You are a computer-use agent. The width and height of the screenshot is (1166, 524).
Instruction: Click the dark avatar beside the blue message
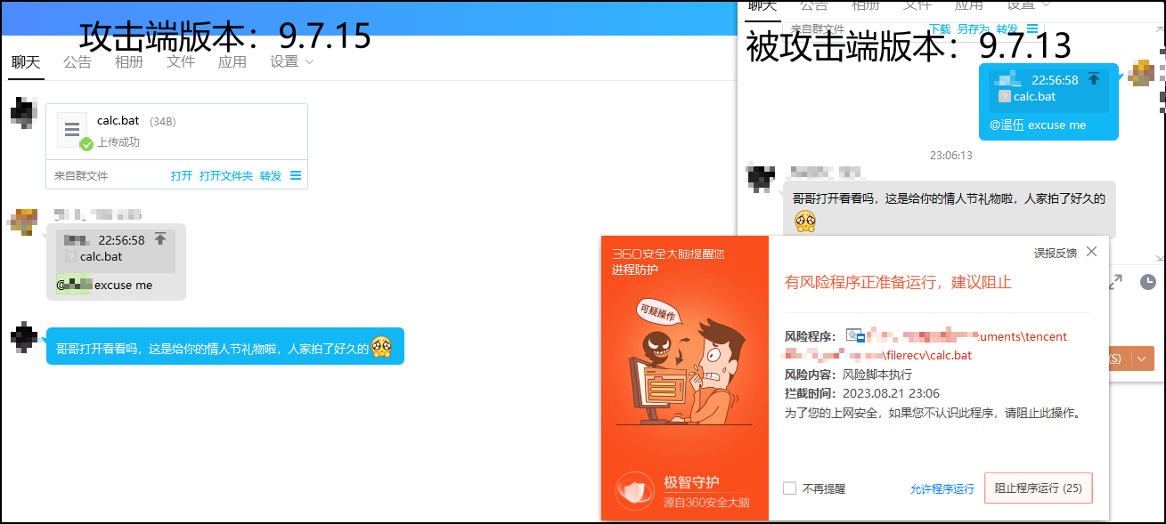(x=23, y=337)
